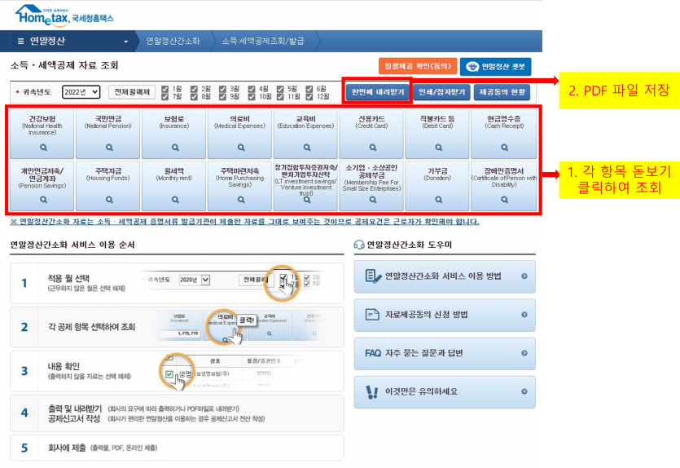Toggle the 12월 month checkbox
Viewport: 680px width, 468px height.
(x=309, y=96)
